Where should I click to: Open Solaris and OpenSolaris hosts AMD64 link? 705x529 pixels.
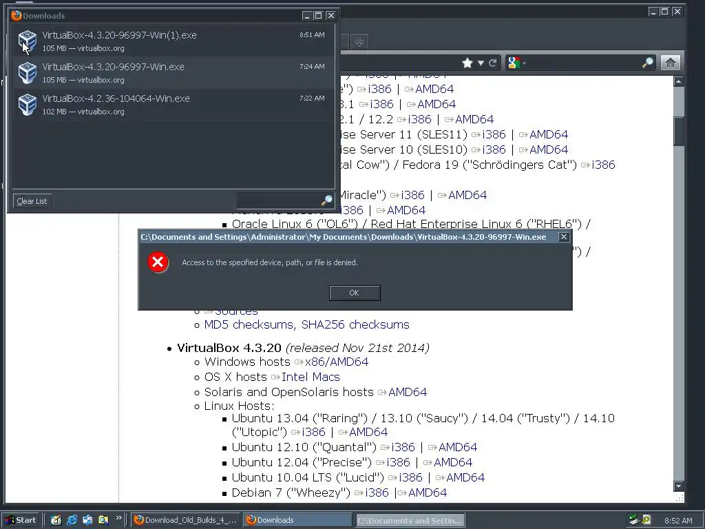(408, 392)
